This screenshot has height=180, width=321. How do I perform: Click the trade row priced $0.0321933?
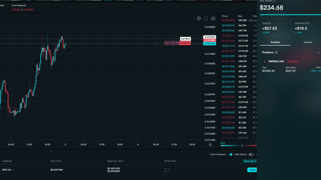(x=239, y=107)
